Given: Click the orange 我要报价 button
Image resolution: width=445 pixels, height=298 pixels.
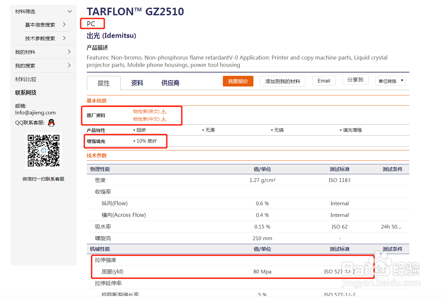Looking at the screenshot, I should (x=238, y=81).
